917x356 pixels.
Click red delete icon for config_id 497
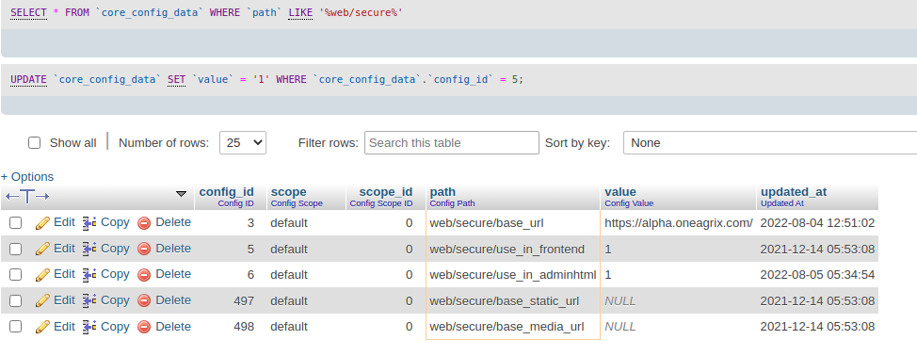144,300
